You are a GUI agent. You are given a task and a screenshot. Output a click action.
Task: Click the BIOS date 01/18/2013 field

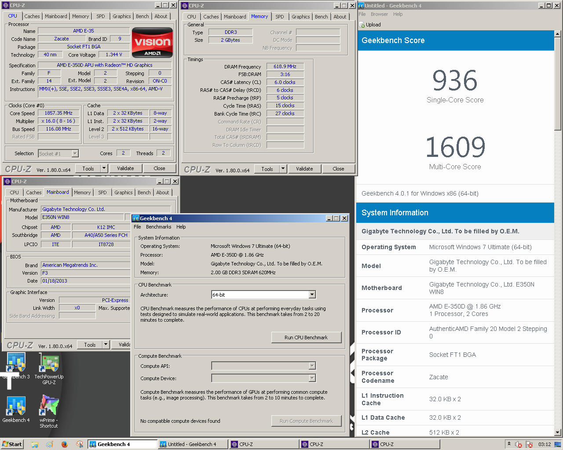pos(85,281)
